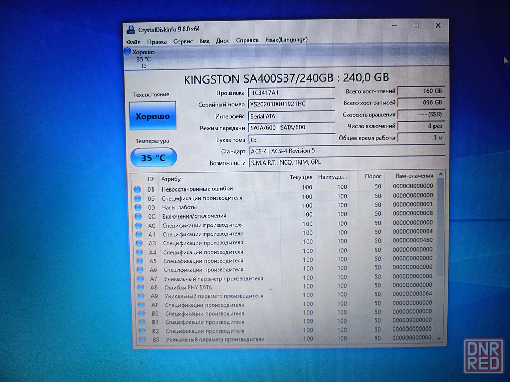Click the status circle of attribute B5

click(143, 339)
